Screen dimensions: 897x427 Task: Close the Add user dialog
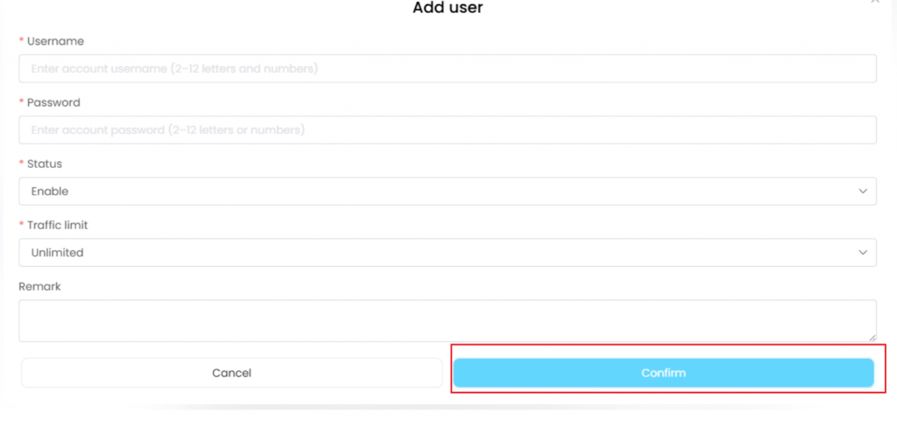pos(874,3)
